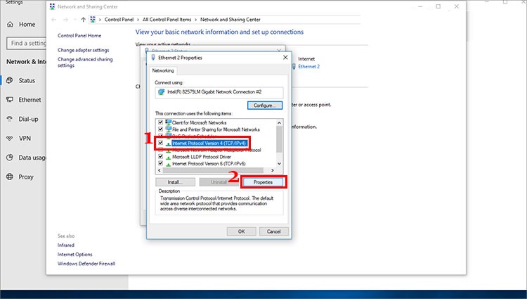Click Control Panel icon in address bar
This screenshot has height=299, width=527.
click(x=93, y=20)
